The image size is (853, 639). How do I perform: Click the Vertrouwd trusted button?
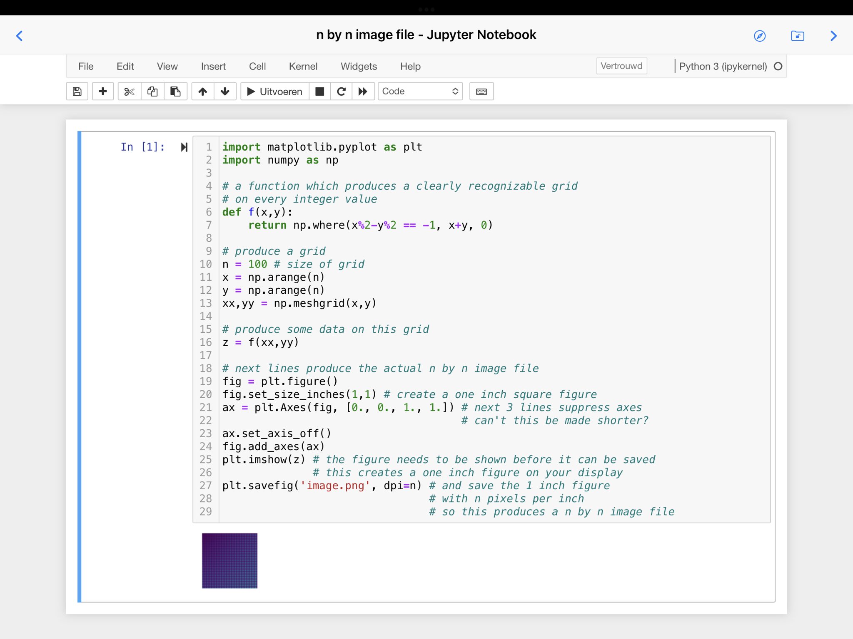point(621,66)
